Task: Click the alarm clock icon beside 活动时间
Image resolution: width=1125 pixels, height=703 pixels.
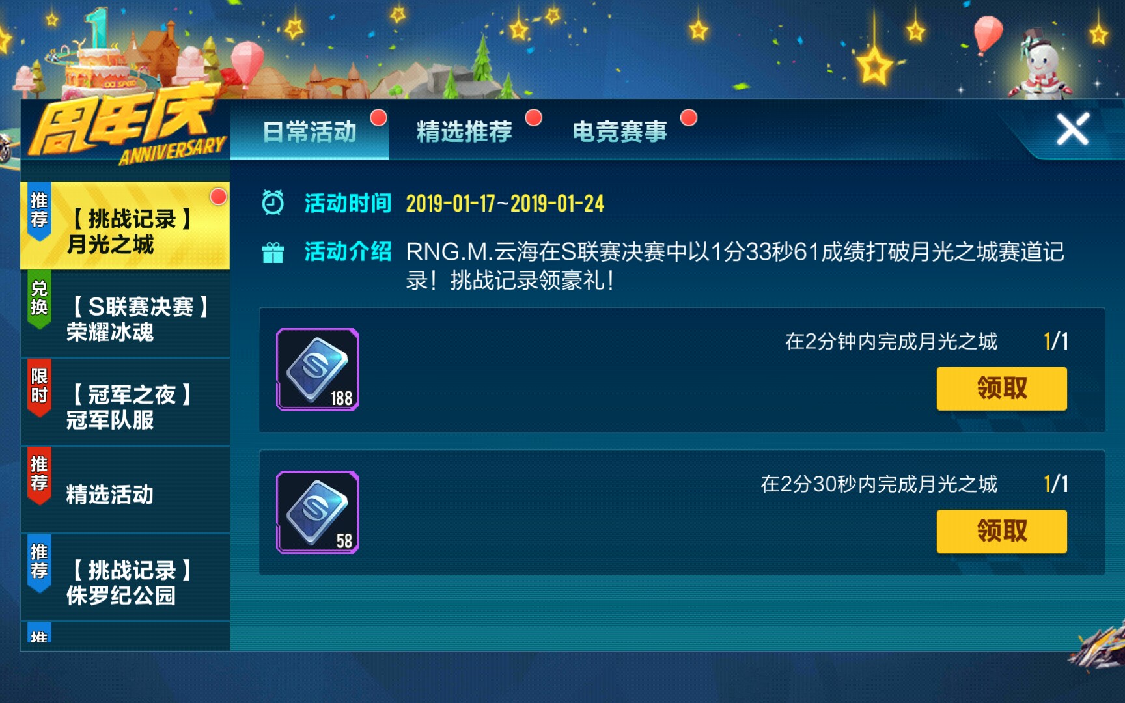Action: (x=273, y=202)
